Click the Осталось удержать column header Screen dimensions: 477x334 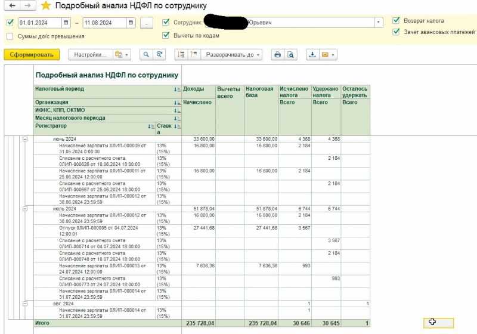click(x=355, y=92)
